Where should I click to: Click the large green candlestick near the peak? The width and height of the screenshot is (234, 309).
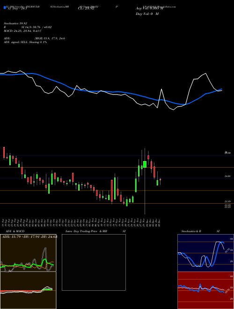145,164
